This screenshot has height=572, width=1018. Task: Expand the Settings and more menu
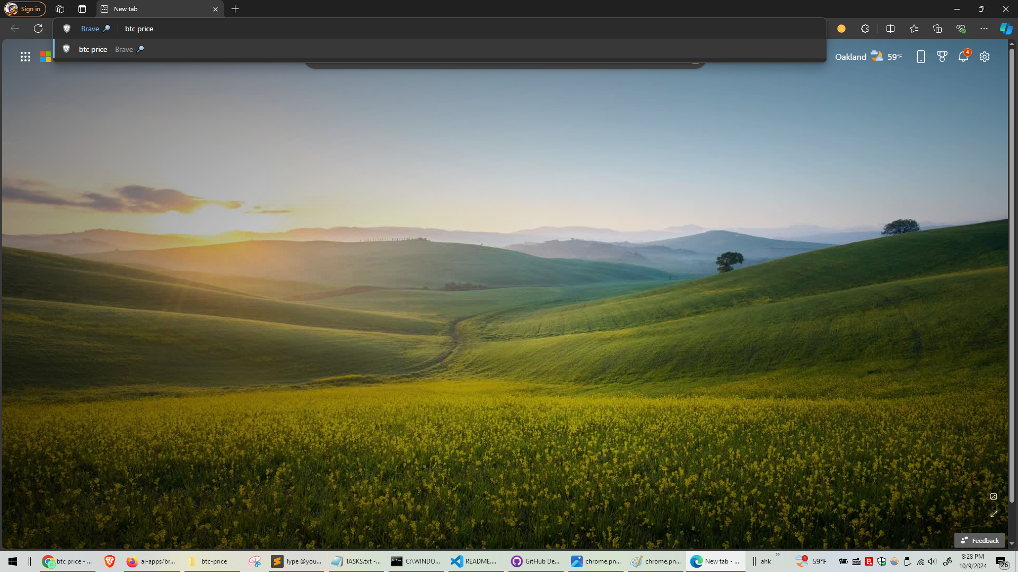tap(984, 29)
